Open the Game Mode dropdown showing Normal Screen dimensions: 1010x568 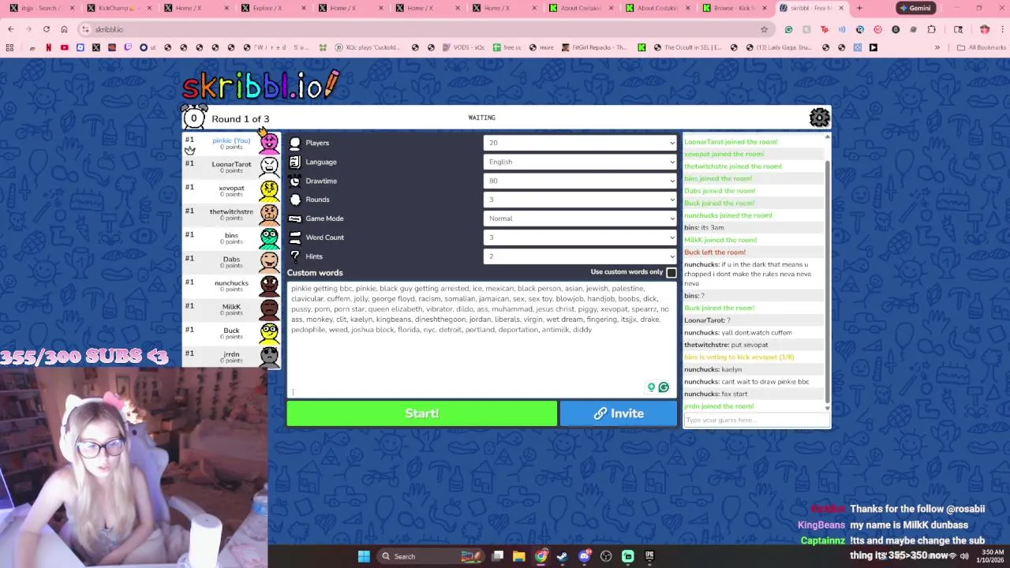point(580,219)
